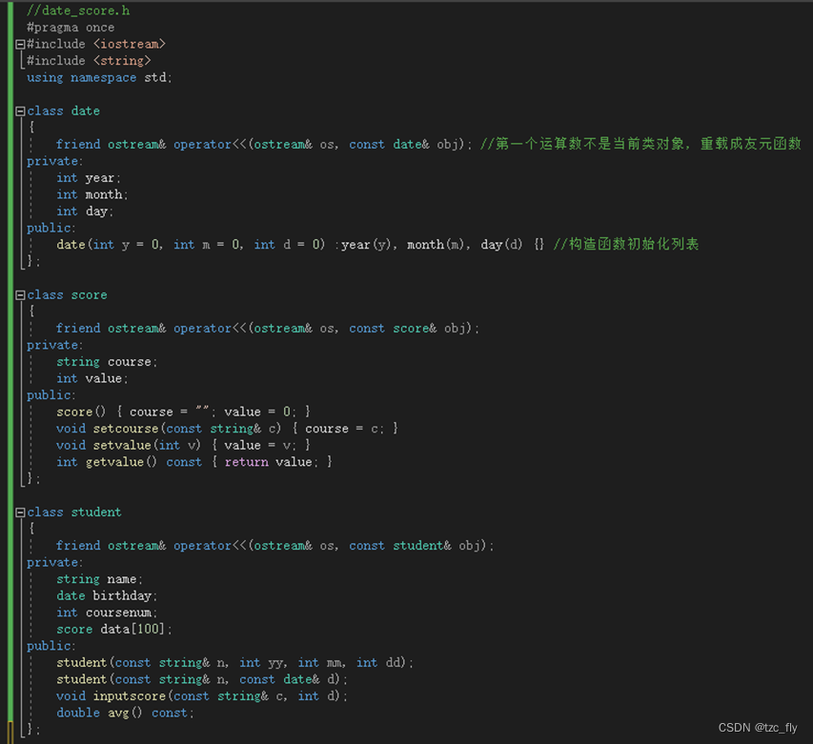813x744 pixels.
Task: Collapse the class student fold marker
Action: [x=20, y=513]
